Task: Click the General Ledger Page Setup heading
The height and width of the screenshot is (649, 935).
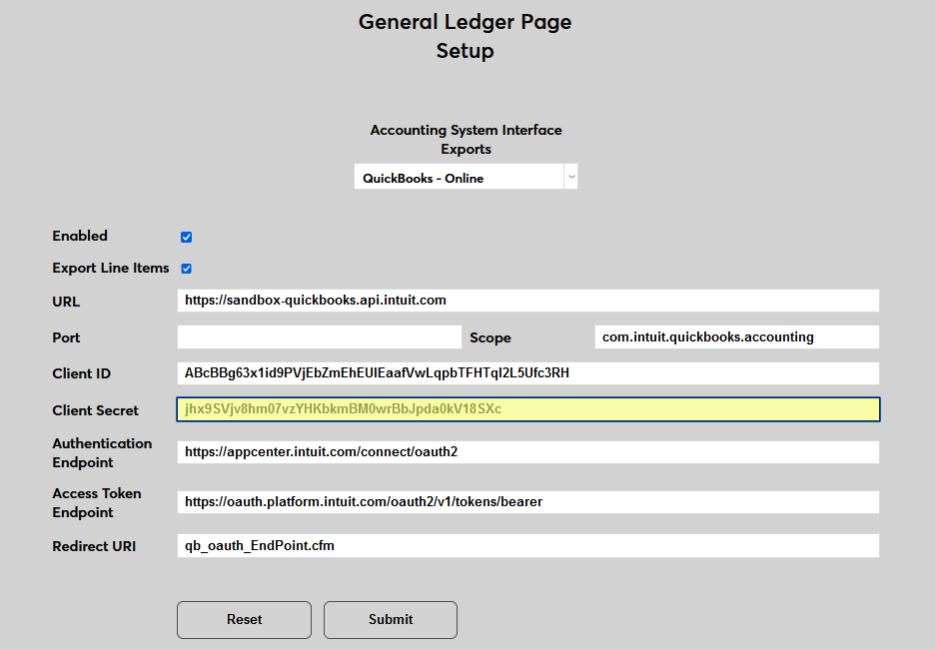Action: point(465,35)
